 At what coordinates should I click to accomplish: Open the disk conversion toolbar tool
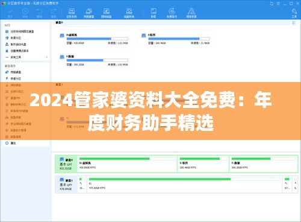tap(129, 13)
